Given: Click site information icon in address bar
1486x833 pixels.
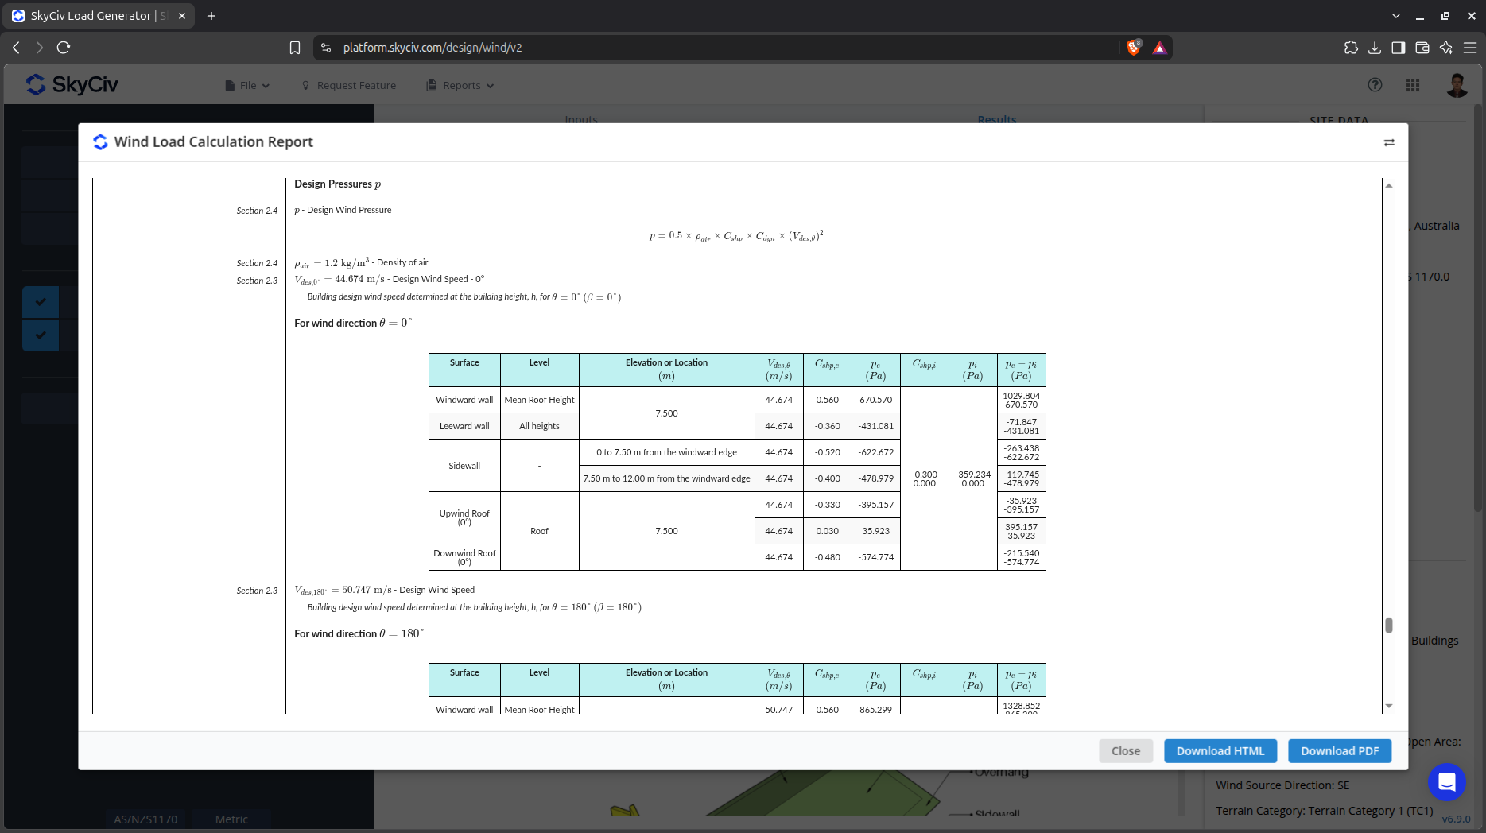Looking at the screenshot, I should pos(326,48).
